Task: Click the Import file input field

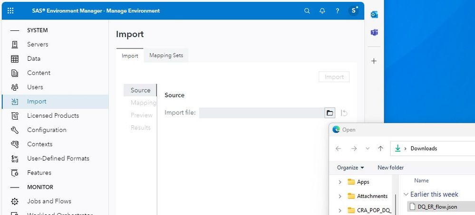Action: point(262,113)
